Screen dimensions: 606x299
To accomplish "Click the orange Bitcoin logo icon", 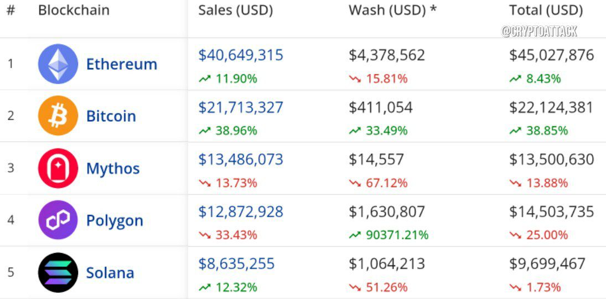I will 58,116.
